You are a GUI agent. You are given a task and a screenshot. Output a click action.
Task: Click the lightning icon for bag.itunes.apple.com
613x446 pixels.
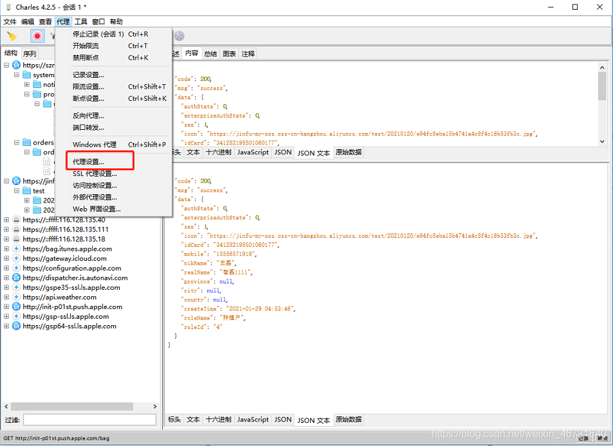click(x=17, y=249)
